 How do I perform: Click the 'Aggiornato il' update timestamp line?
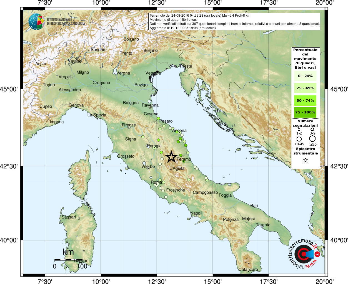click(x=183, y=28)
